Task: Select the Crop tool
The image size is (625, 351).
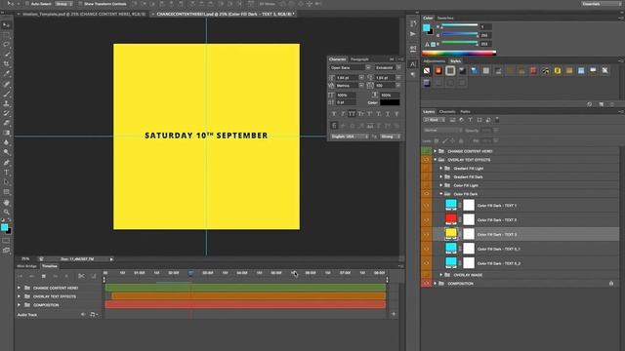Action: [x=7, y=63]
